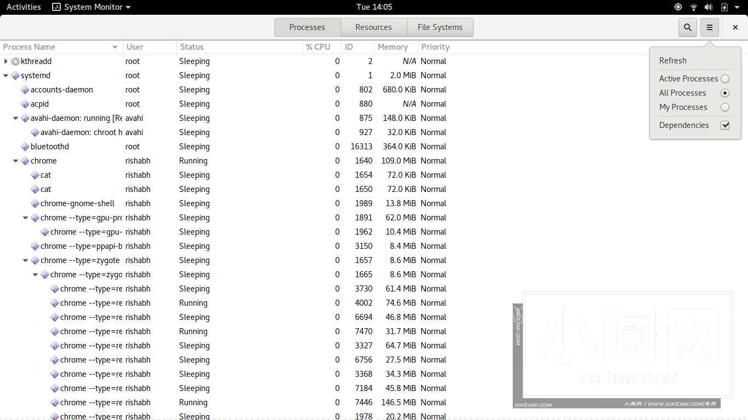Sort by the Status column header

(239, 47)
